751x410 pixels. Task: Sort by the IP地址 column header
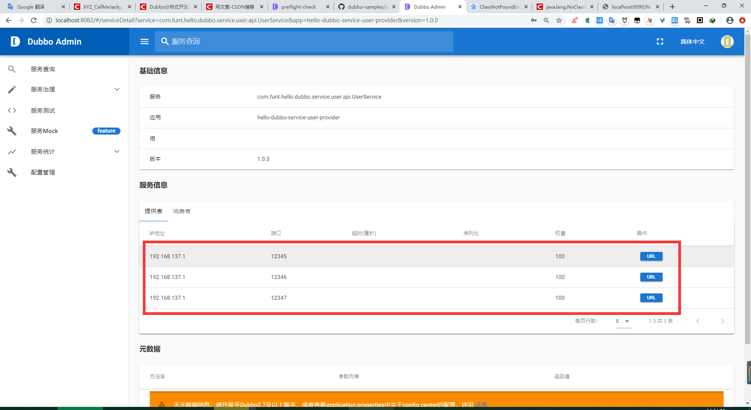point(157,234)
